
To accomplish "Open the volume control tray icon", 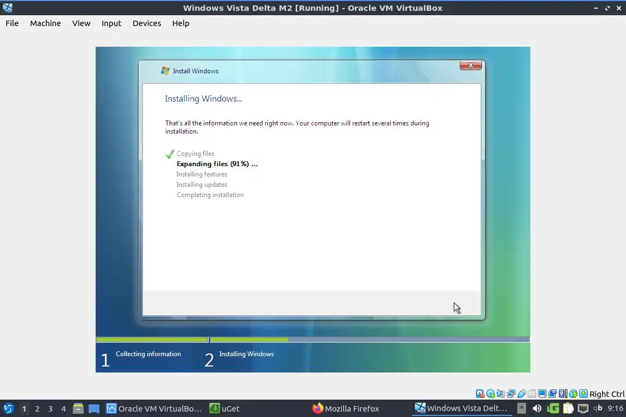I will tap(537, 408).
